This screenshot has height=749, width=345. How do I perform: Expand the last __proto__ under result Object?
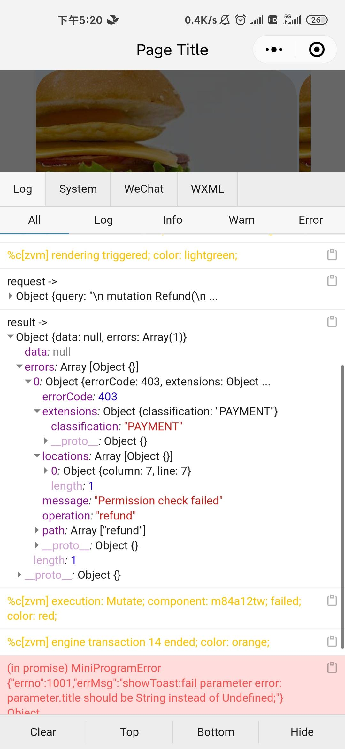19,575
